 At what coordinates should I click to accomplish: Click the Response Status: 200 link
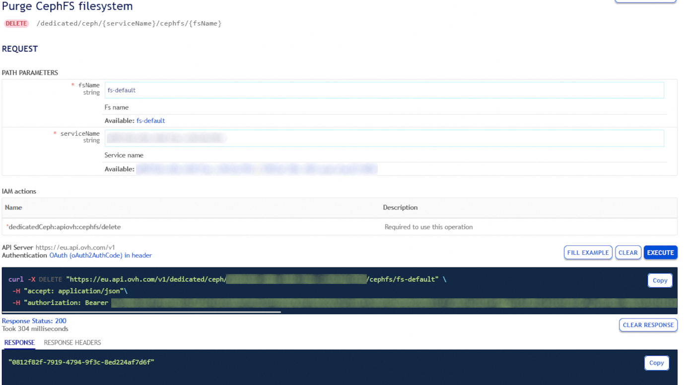point(34,321)
